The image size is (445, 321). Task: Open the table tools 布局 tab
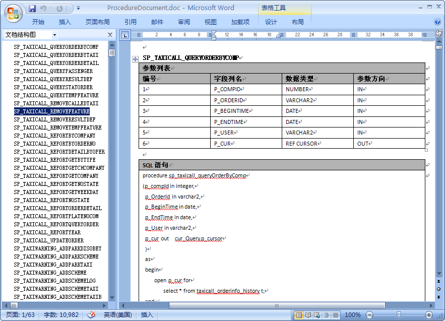click(297, 22)
